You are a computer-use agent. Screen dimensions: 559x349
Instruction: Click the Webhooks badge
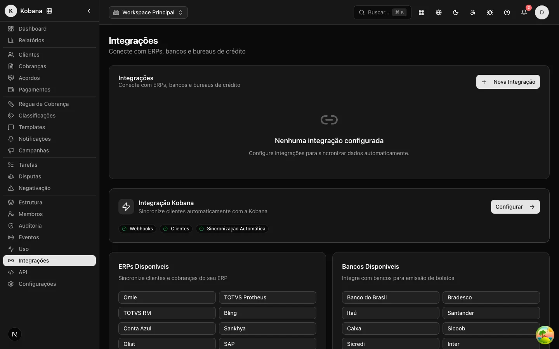click(x=137, y=229)
